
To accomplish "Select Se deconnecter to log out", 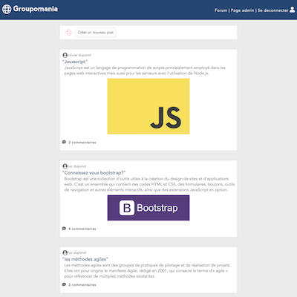I will (273, 10).
